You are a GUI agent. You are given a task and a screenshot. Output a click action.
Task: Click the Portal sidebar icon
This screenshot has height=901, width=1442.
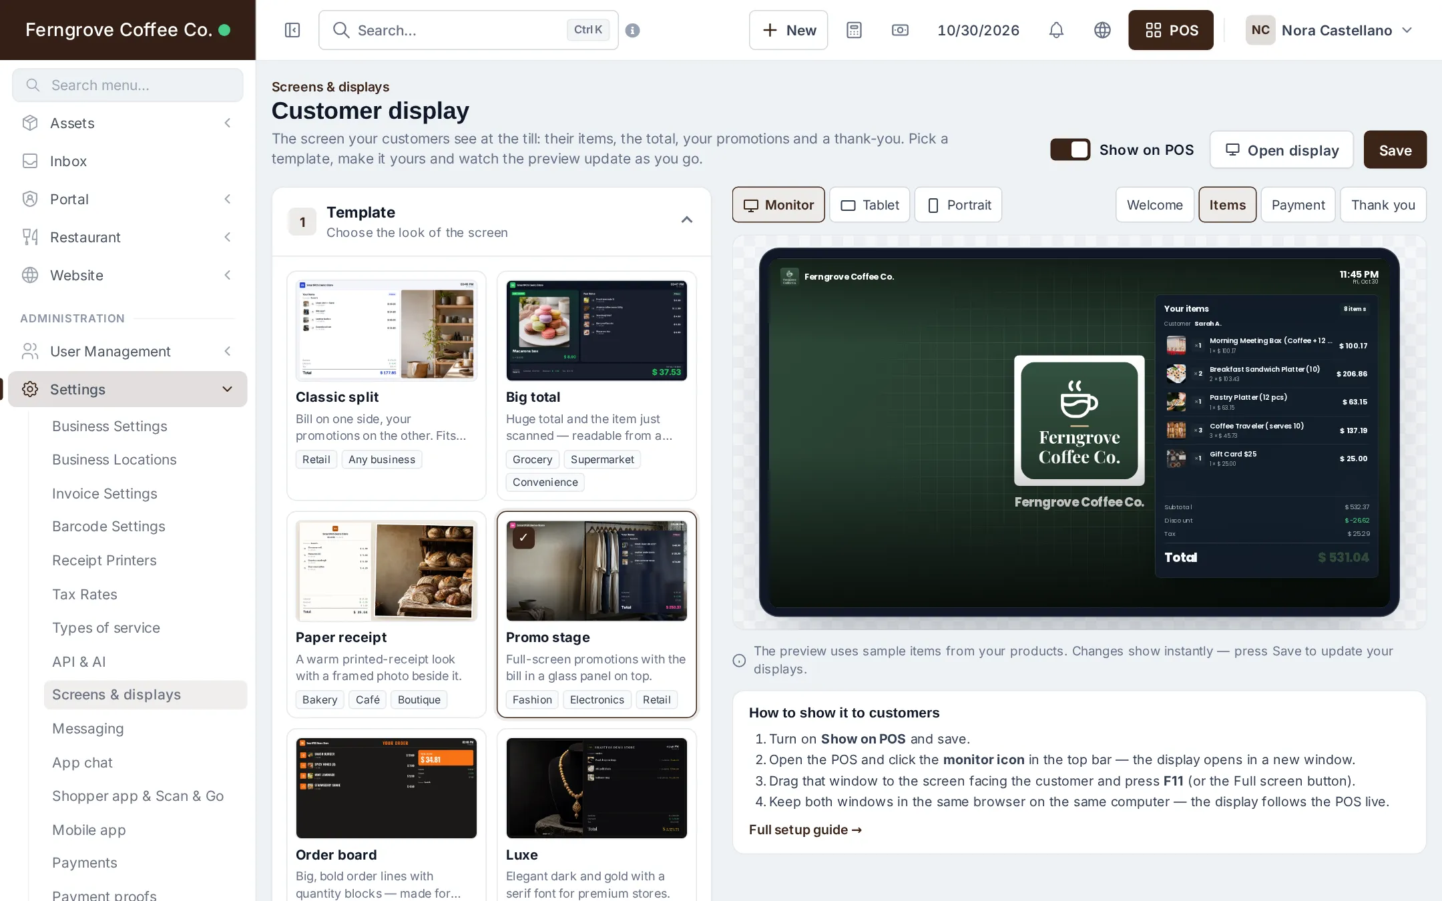pyautogui.click(x=30, y=199)
